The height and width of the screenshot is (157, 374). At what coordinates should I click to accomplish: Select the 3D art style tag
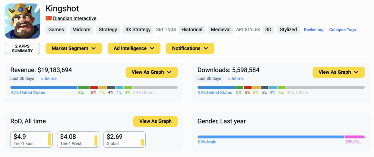[x=268, y=29]
